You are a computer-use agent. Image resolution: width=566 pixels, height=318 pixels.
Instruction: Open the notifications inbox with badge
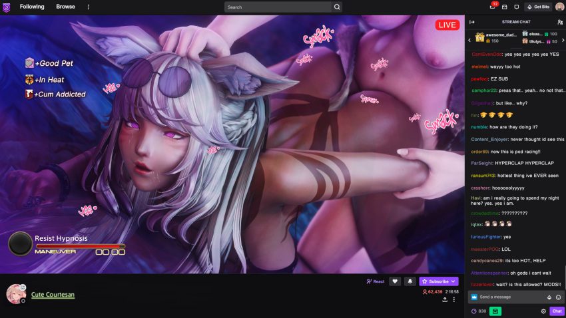(x=493, y=7)
